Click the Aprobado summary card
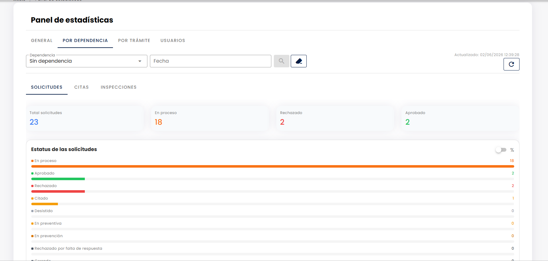The image size is (548, 261). (460, 118)
